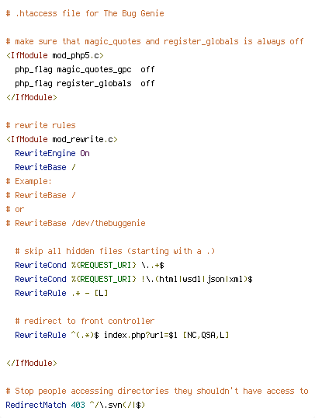This screenshot has width=315, height=418.
Task: Click the RewriteBase /dev/thebuggenie comment
Action: tap(75, 223)
